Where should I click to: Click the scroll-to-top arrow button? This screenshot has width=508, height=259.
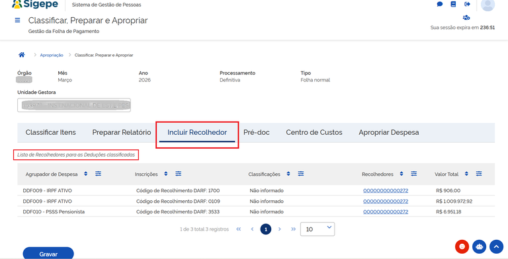[496, 246]
